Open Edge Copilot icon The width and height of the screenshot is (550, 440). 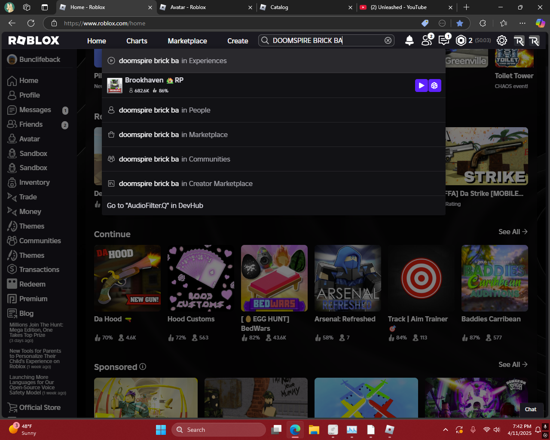[x=540, y=23]
